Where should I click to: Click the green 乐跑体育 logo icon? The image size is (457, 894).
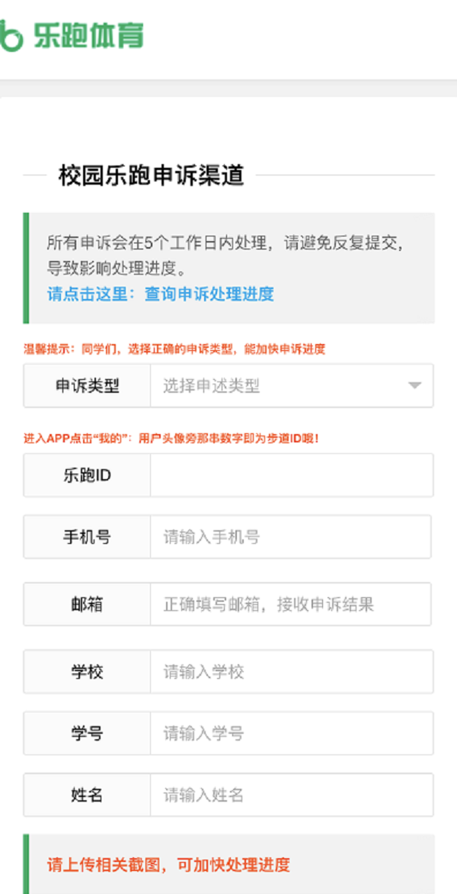click(x=11, y=36)
